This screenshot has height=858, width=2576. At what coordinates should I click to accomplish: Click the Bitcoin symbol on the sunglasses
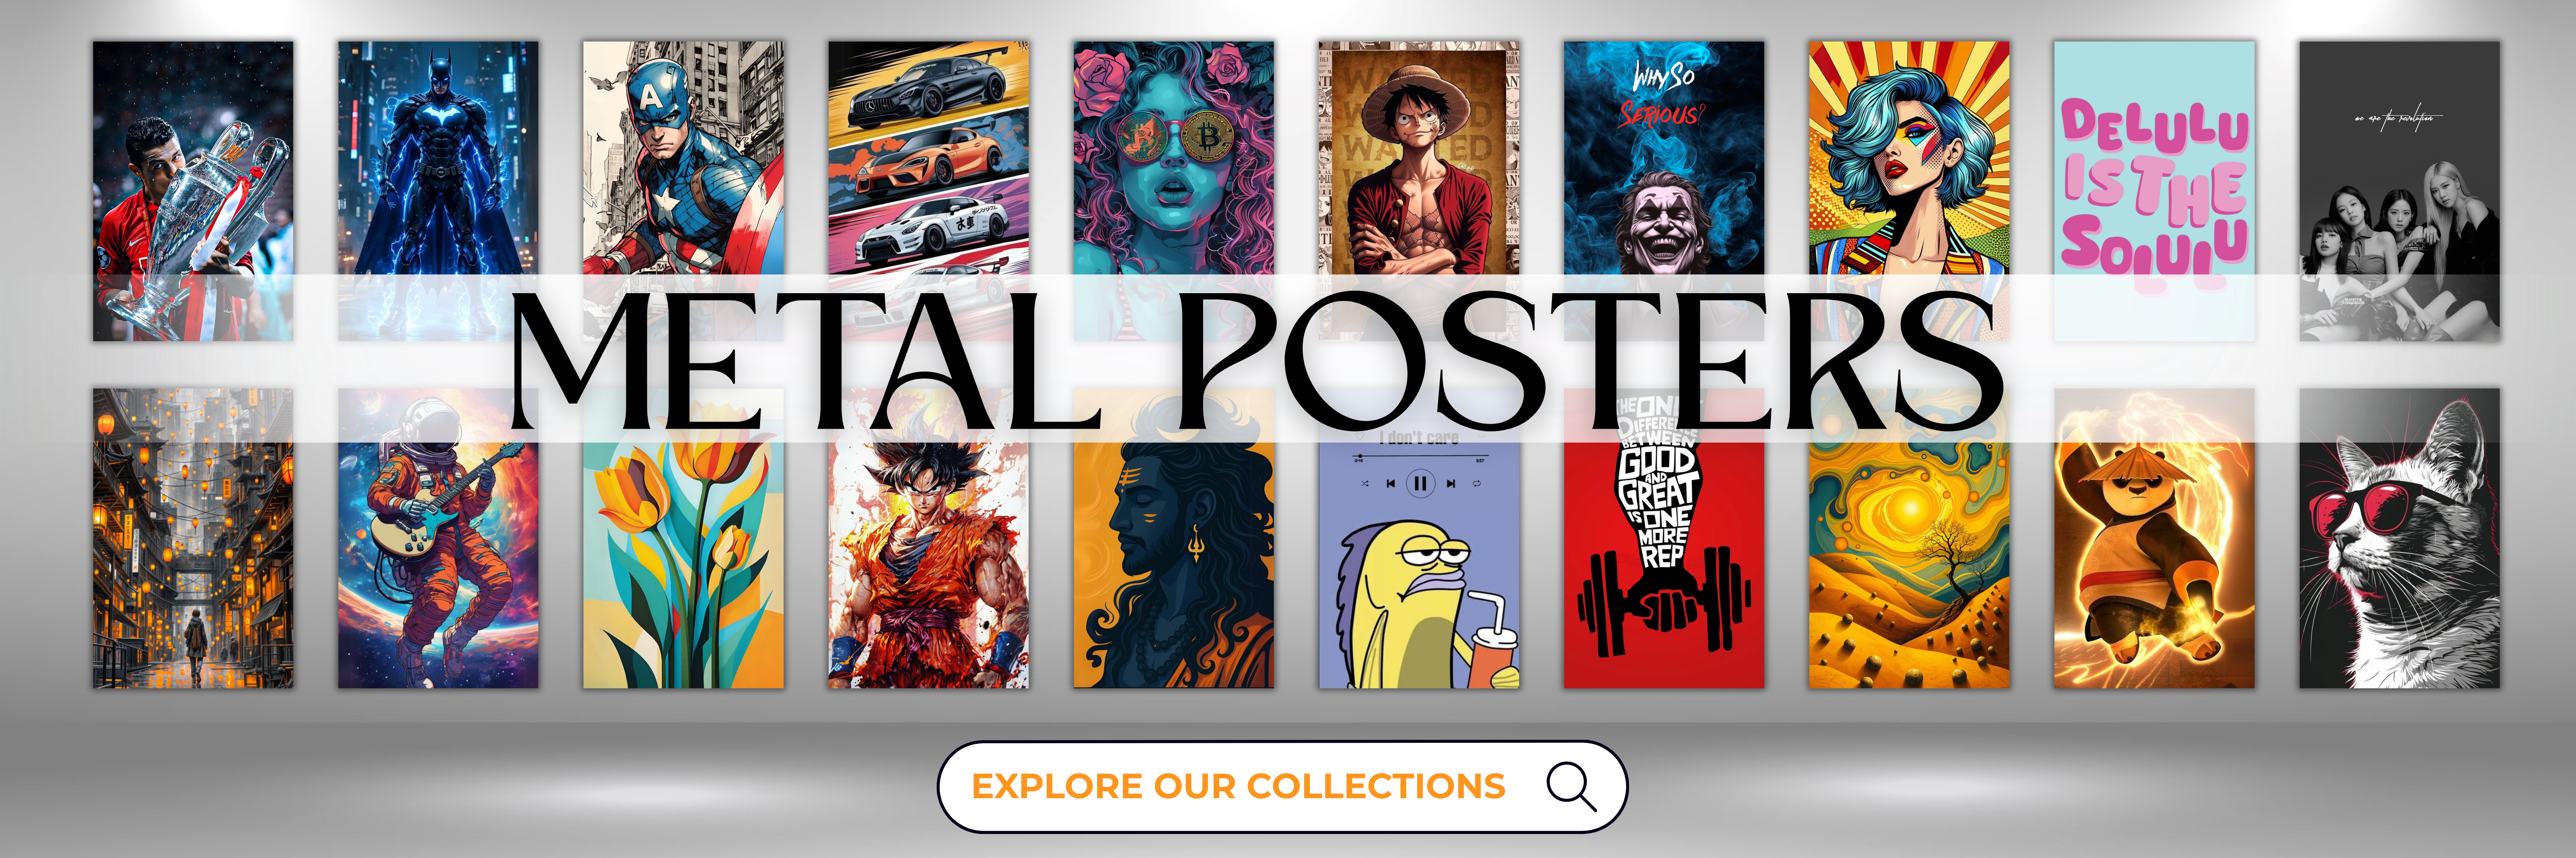pos(1210,140)
